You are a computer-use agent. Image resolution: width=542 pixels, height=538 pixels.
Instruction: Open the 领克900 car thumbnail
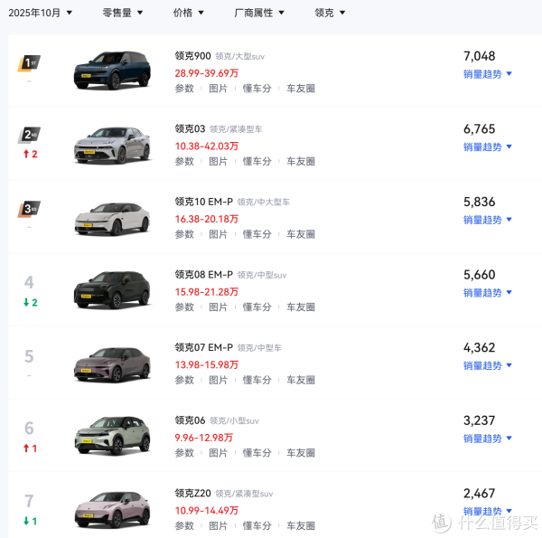coord(111,71)
